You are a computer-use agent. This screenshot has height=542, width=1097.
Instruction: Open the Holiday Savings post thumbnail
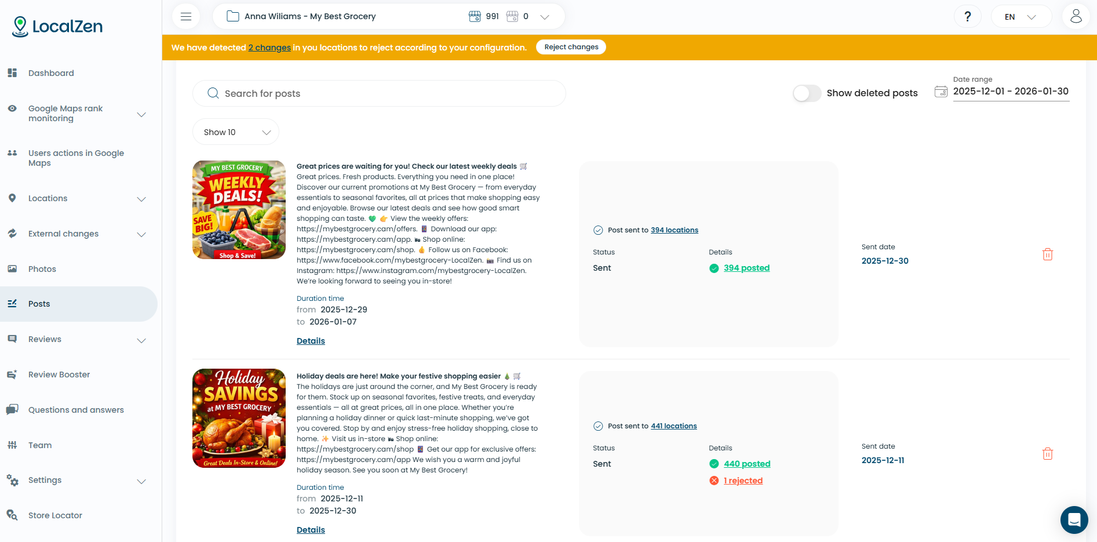click(x=239, y=418)
